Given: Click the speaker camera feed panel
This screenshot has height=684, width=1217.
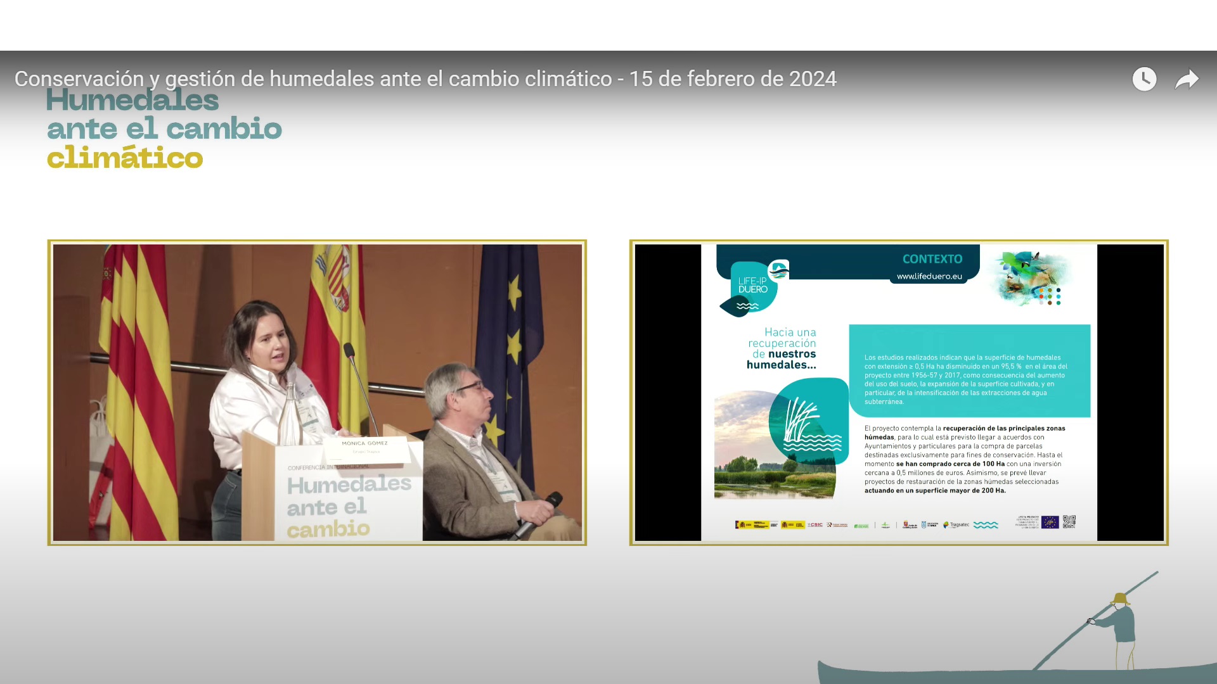Looking at the screenshot, I should (x=317, y=393).
